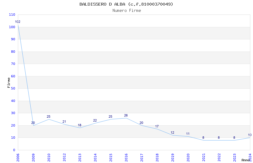The height and width of the screenshot is (163, 253).
Task: Select the y-axis tick value 100
Action: (x=12, y=27)
